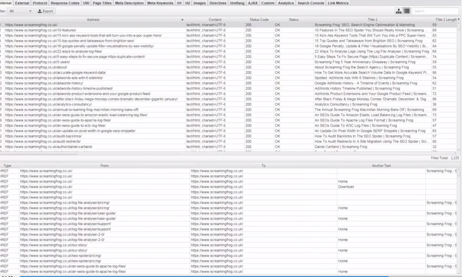Open the Search Console tab

pyautogui.click(x=311, y=3)
